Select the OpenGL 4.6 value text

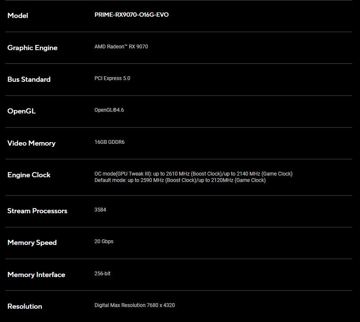(x=109, y=110)
